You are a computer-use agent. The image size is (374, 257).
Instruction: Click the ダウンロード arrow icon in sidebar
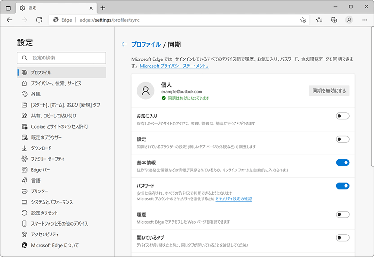24,148
